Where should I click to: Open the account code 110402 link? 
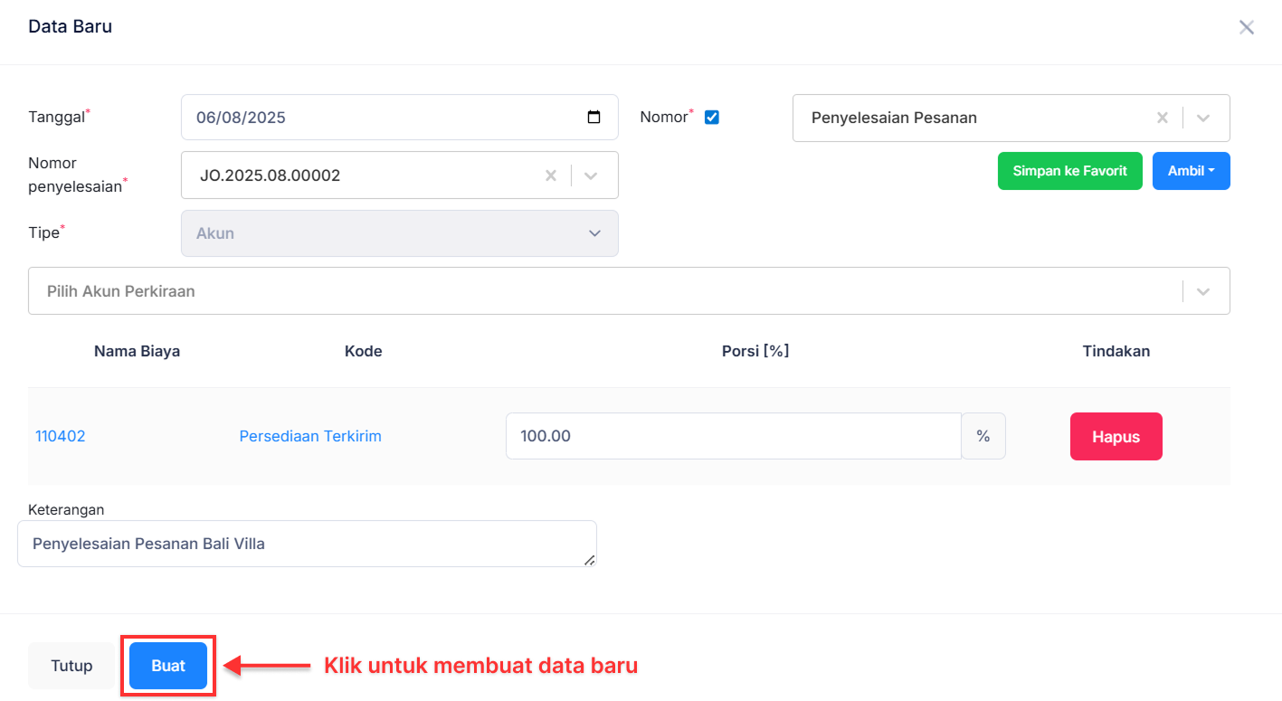(60, 435)
